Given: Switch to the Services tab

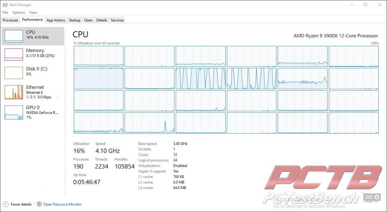Looking at the screenshot, I should (x=117, y=20).
